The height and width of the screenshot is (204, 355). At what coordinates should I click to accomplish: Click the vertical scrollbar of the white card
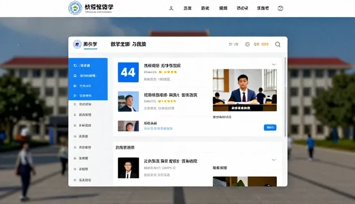click(285, 97)
